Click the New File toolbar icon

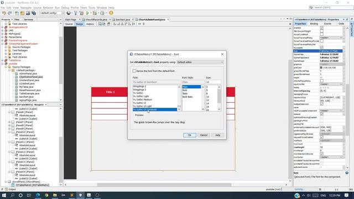coord(17,13)
